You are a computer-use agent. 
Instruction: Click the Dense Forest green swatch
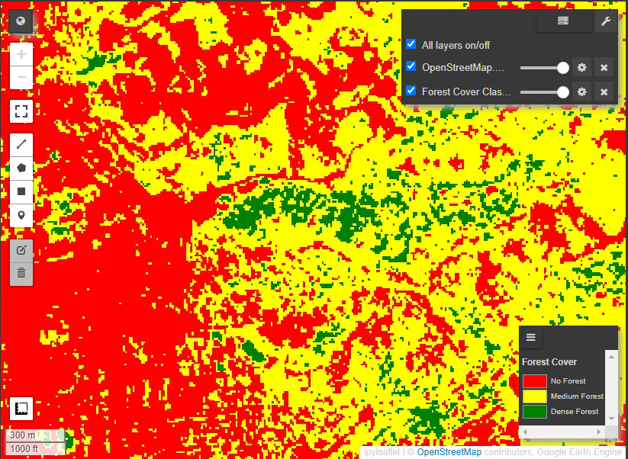535,412
